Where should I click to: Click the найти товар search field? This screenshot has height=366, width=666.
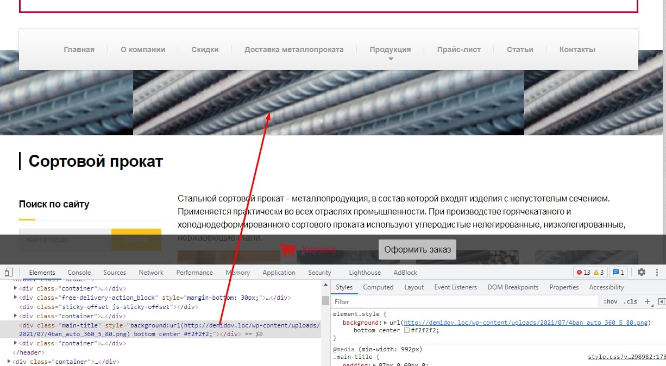pyautogui.click(x=65, y=239)
